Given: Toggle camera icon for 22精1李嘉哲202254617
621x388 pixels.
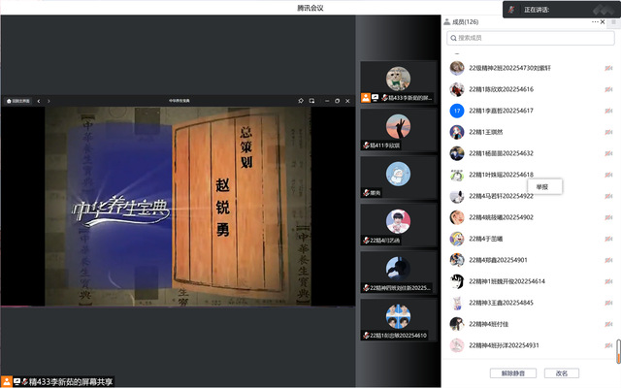Looking at the screenshot, I should click(x=608, y=111).
